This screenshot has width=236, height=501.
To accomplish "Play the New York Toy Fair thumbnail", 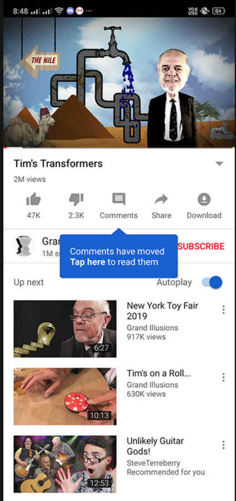I will click(x=65, y=329).
